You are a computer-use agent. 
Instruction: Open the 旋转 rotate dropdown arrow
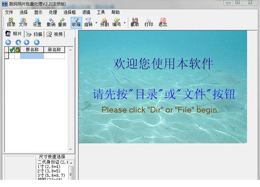tap(96, 22)
